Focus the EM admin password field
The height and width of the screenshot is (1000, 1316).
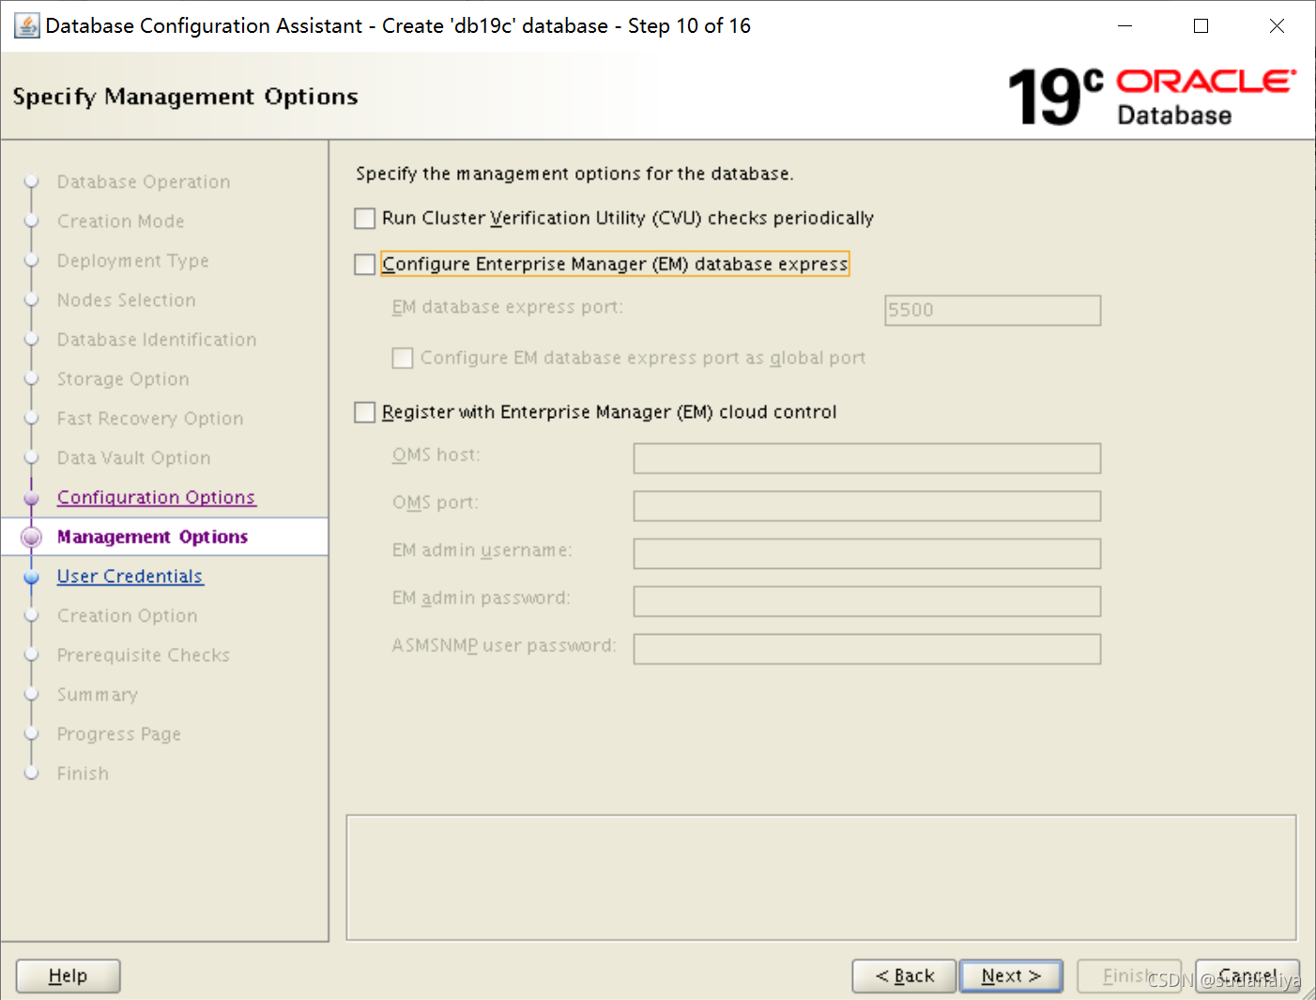tap(866, 602)
